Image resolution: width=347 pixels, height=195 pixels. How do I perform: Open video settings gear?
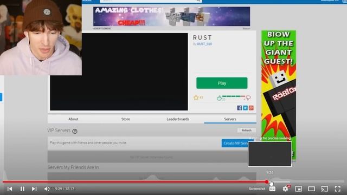(286, 188)
